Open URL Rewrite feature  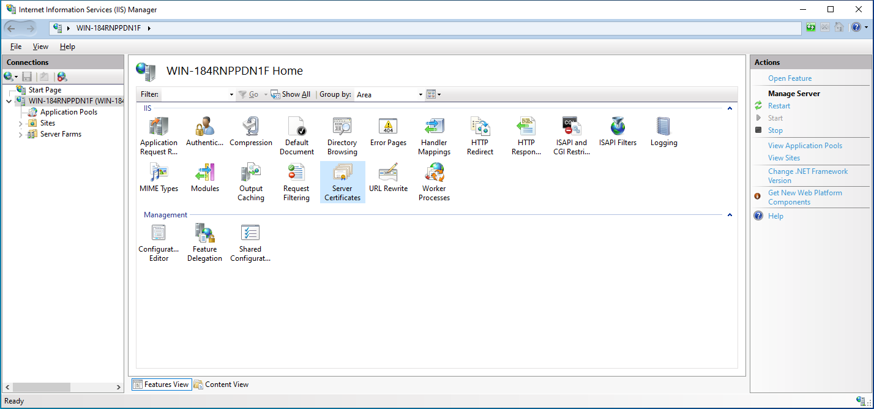tap(388, 178)
